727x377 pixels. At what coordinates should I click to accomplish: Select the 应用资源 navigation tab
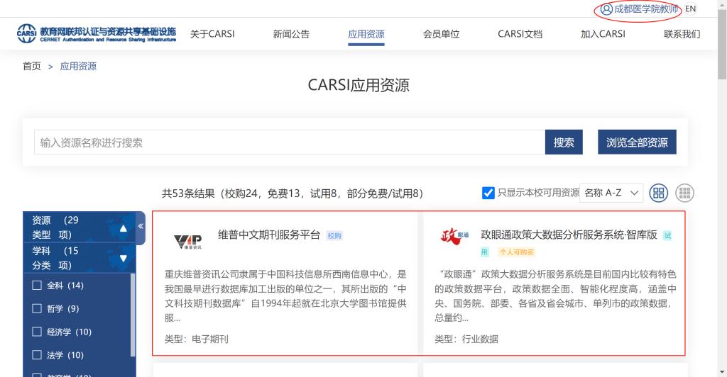coord(366,34)
